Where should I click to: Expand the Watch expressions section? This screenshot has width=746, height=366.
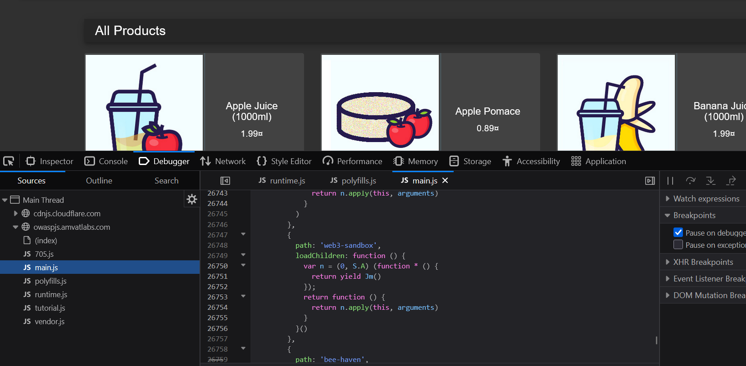pyautogui.click(x=668, y=199)
